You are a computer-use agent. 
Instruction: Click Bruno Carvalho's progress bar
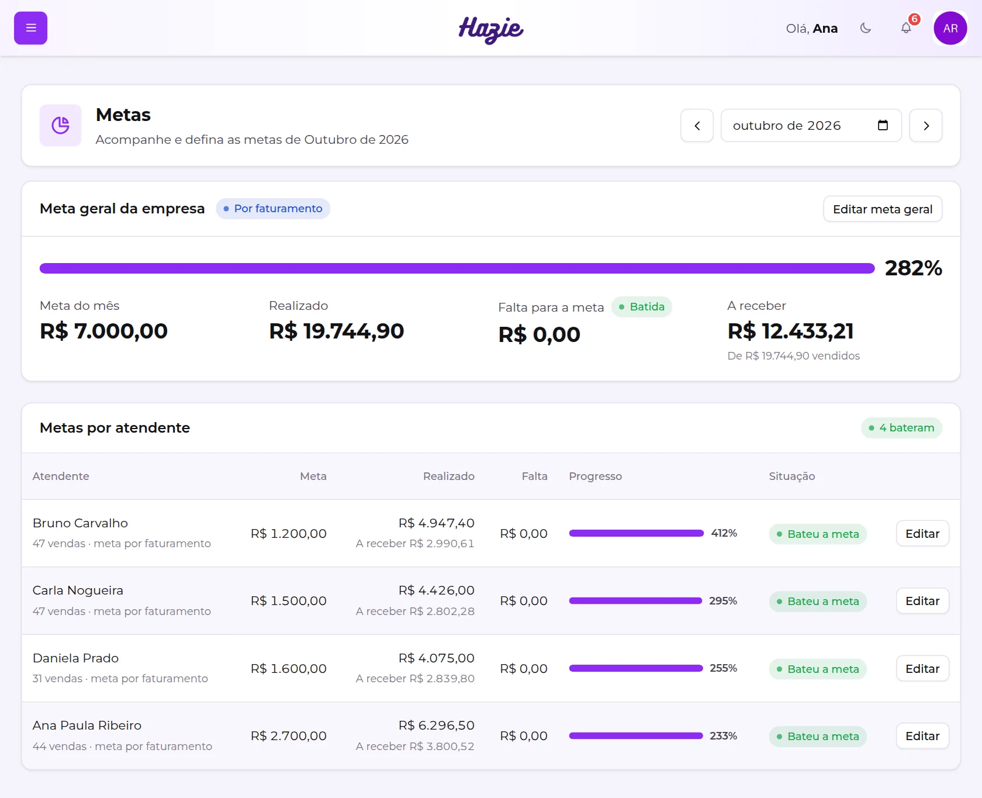click(637, 533)
